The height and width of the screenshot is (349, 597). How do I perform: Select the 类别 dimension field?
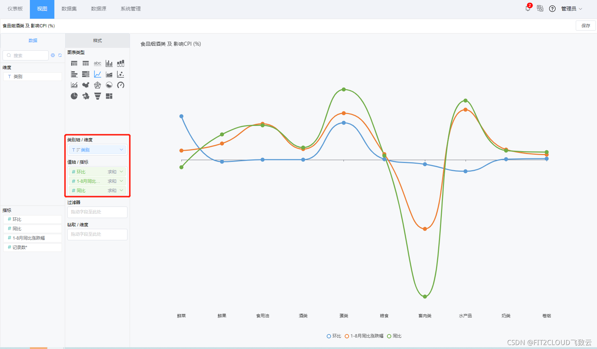33,77
